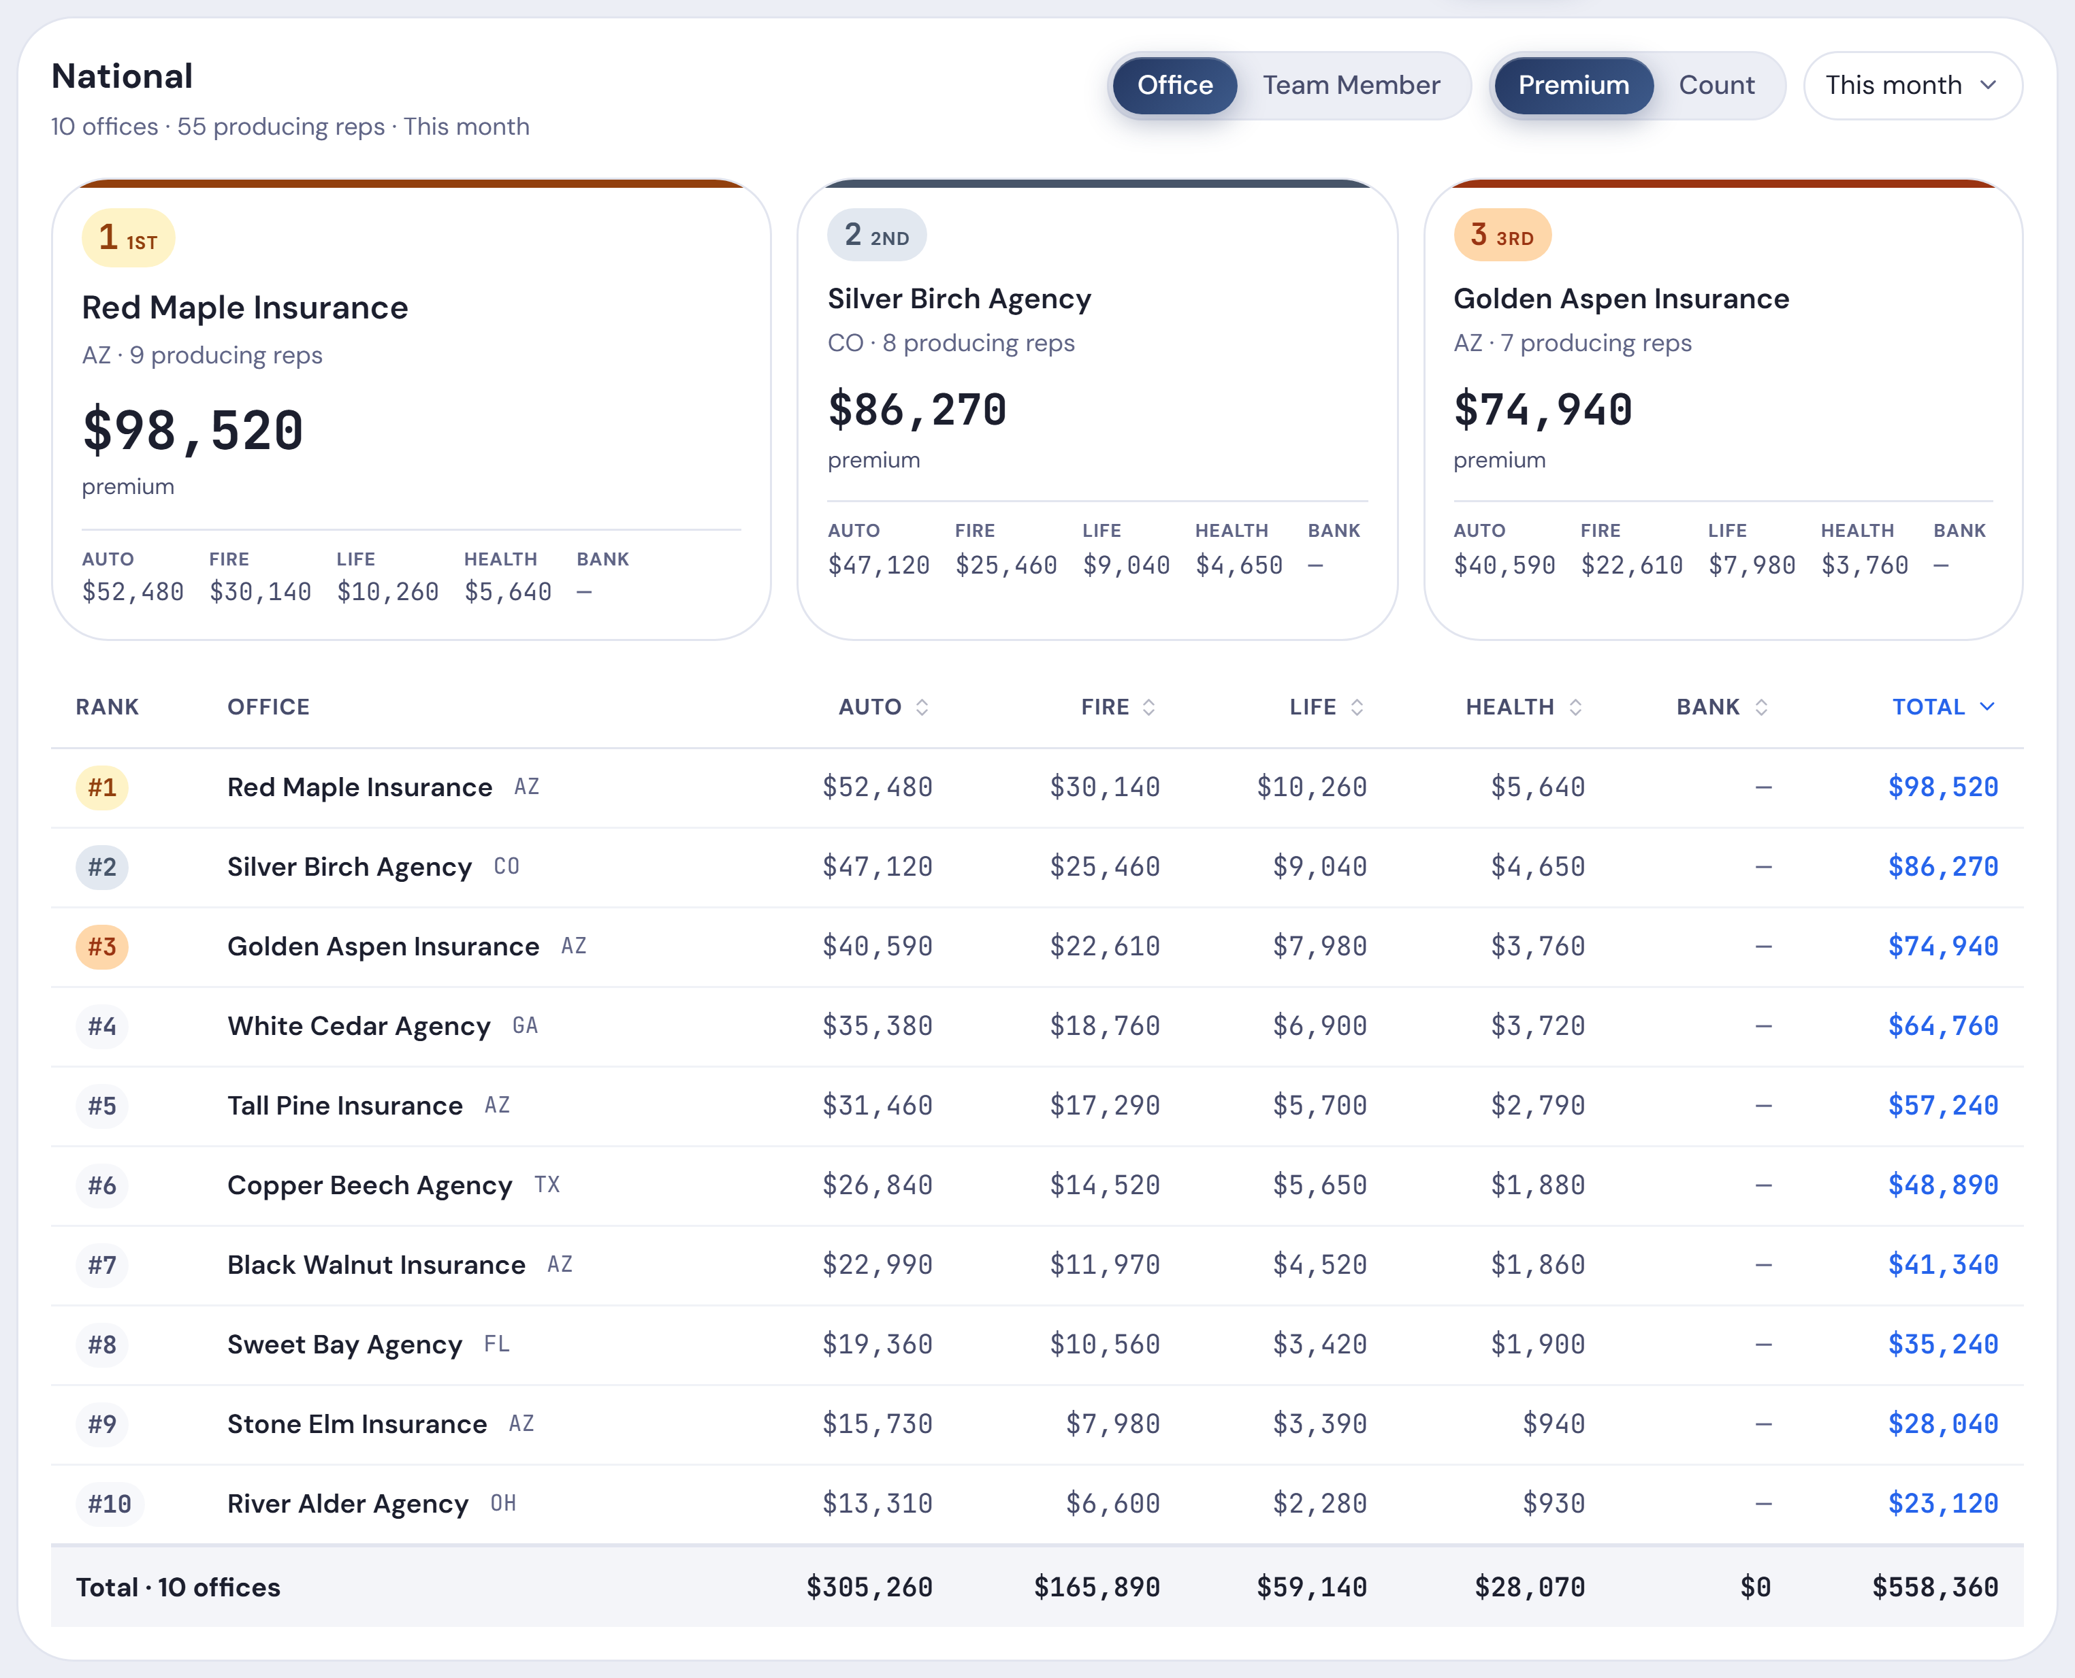Sort table by LIFE column

pos(1327,706)
